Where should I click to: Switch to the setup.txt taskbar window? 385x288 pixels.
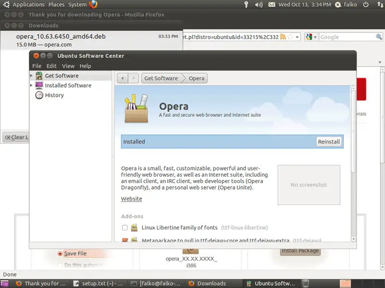coord(99,284)
